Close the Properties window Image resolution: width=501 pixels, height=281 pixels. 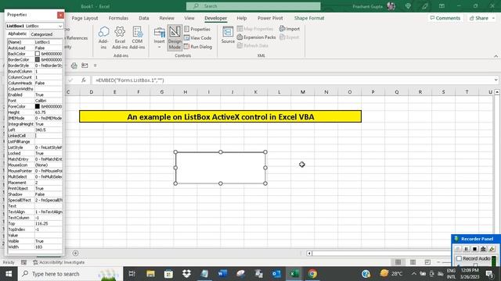(60, 15)
